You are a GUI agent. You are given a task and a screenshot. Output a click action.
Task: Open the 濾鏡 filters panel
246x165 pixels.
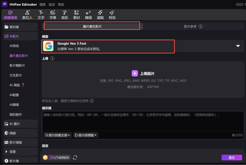pyautogui.click(x=100, y=15)
